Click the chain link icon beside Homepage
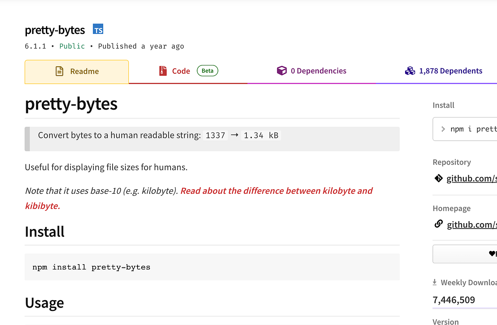 [438, 224]
